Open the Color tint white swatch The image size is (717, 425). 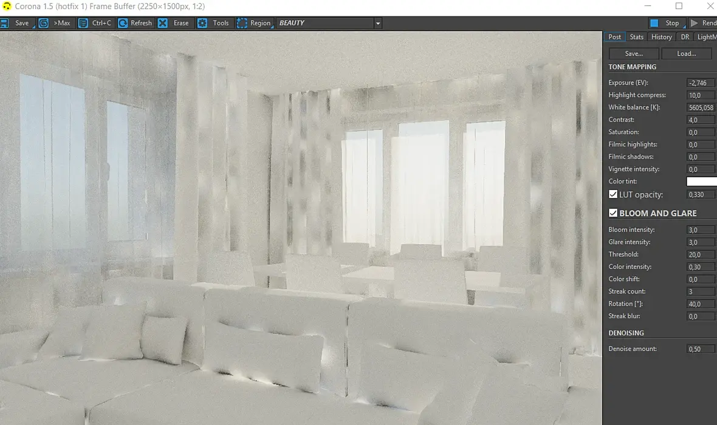pos(701,182)
